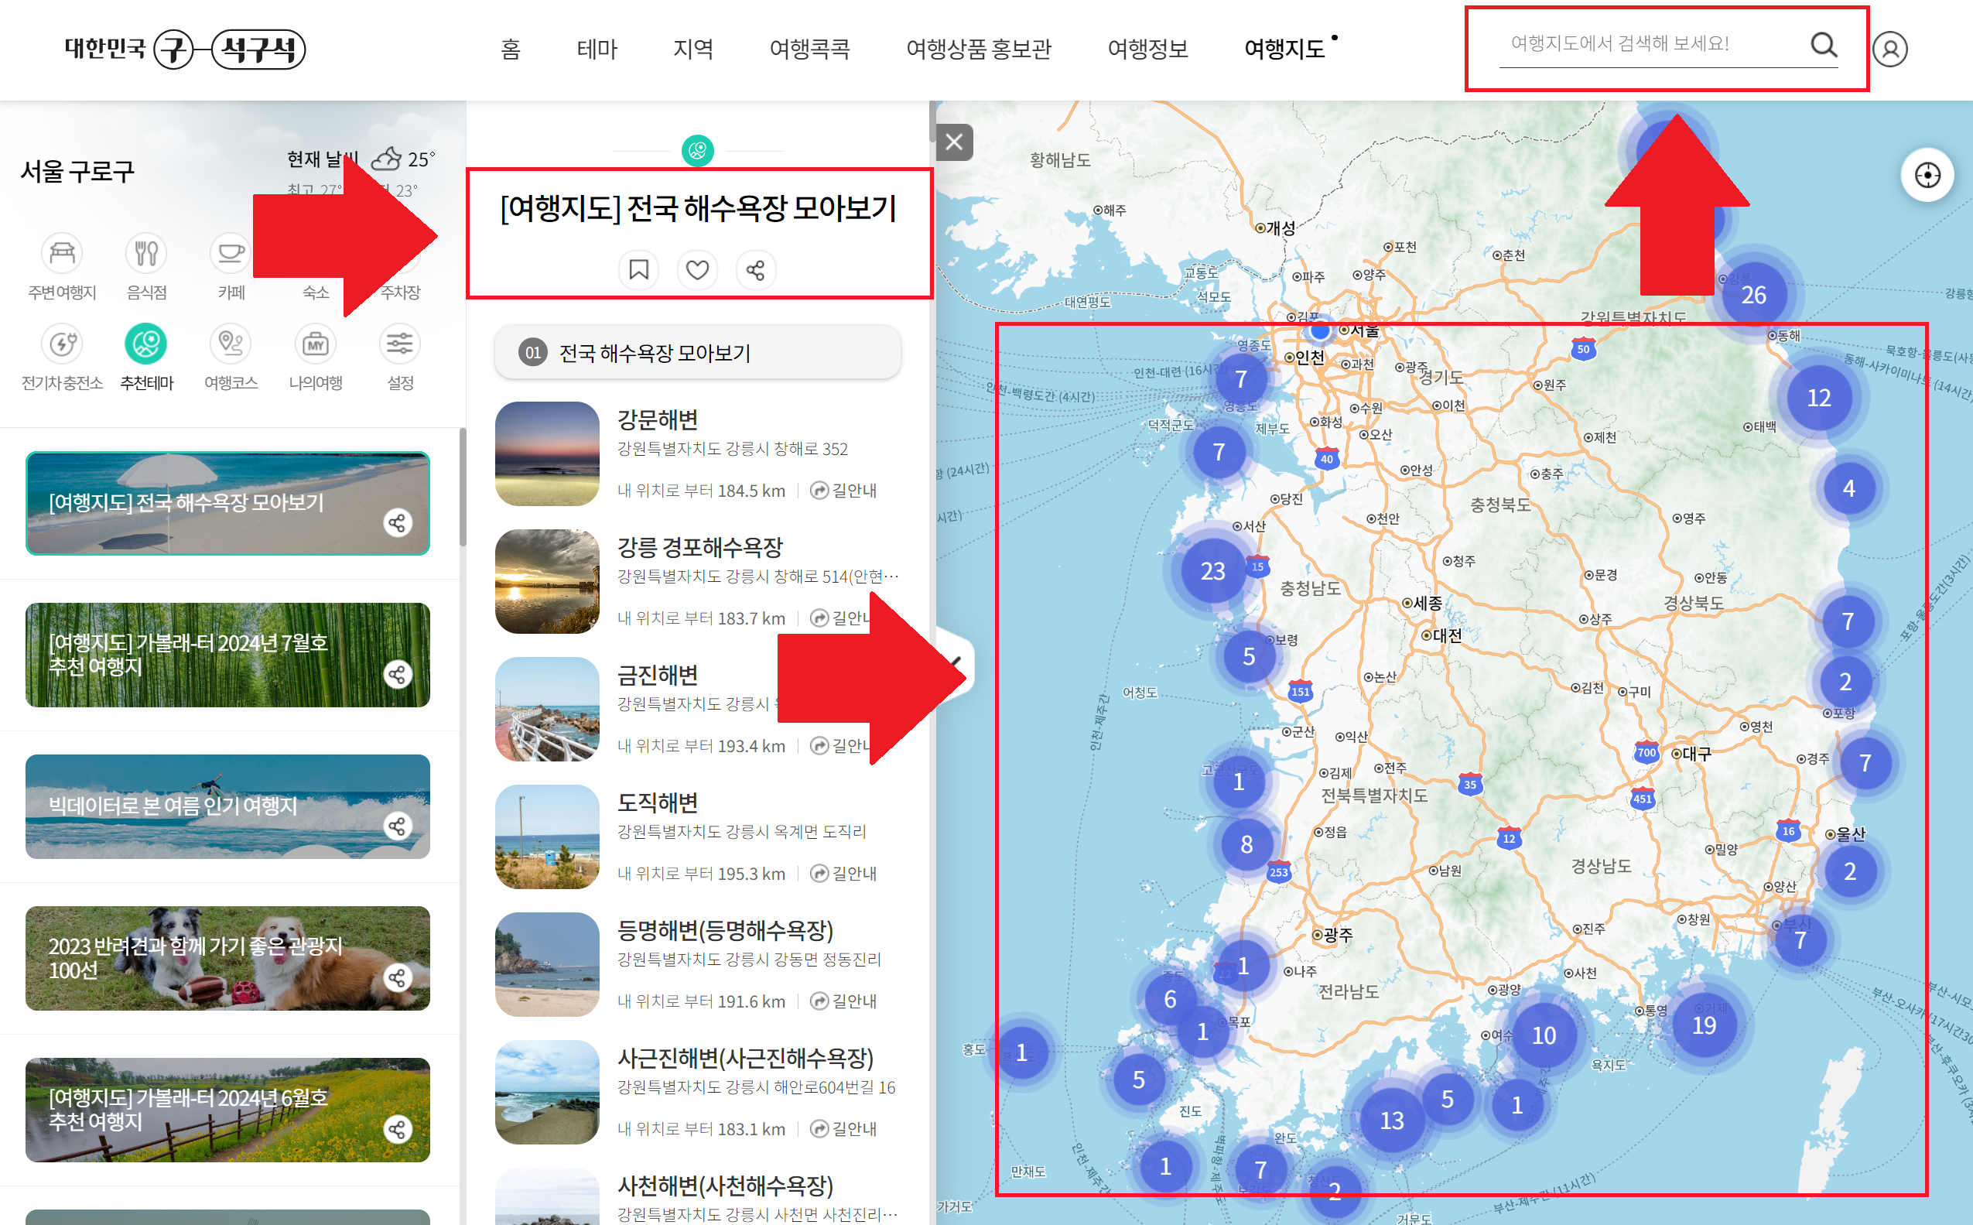The width and height of the screenshot is (1973, 1225).
Task: Toggle favorite with the heart icon
Action: click(x=697, y=270)
